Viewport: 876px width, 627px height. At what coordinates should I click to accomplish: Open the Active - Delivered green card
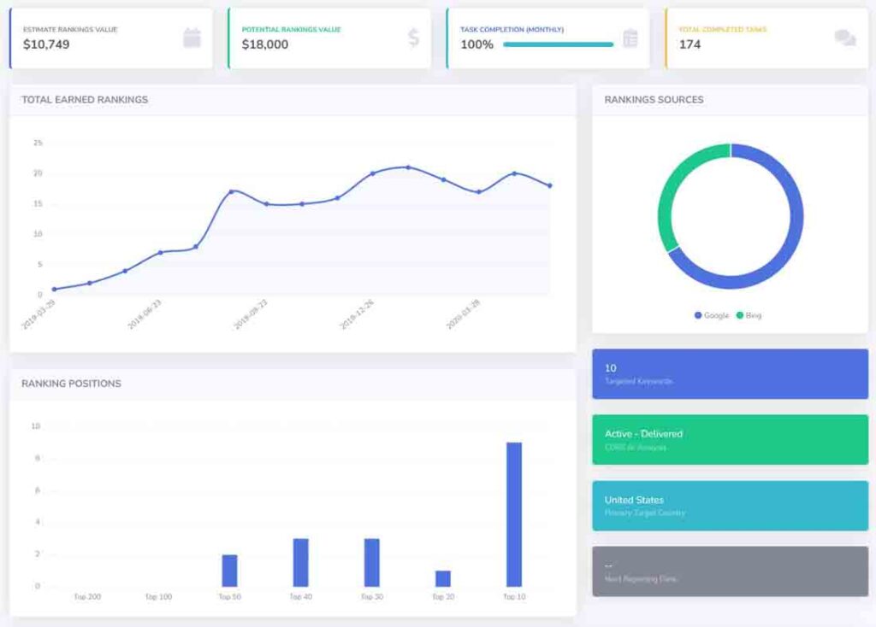click(730, 440)
